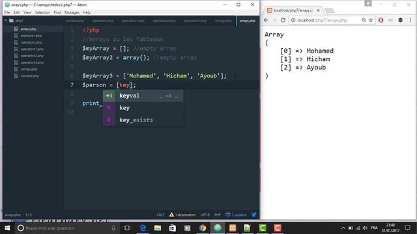Viewport: 417px width, 234px height.
Task: Switch to Atom on the taskbar
Action: pos(218,228)
